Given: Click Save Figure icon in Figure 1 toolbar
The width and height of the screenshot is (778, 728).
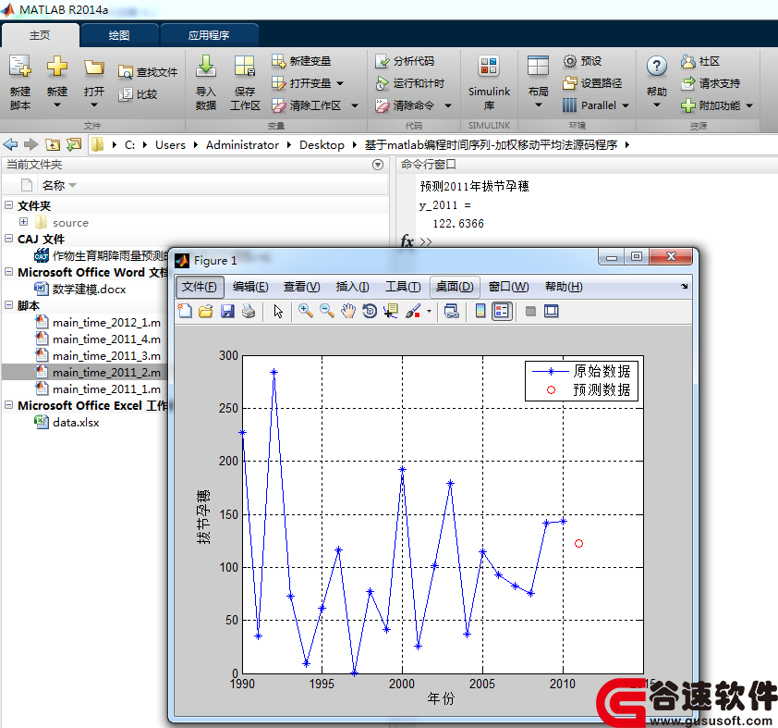Looking at the screenshot, I should [227, 312].
